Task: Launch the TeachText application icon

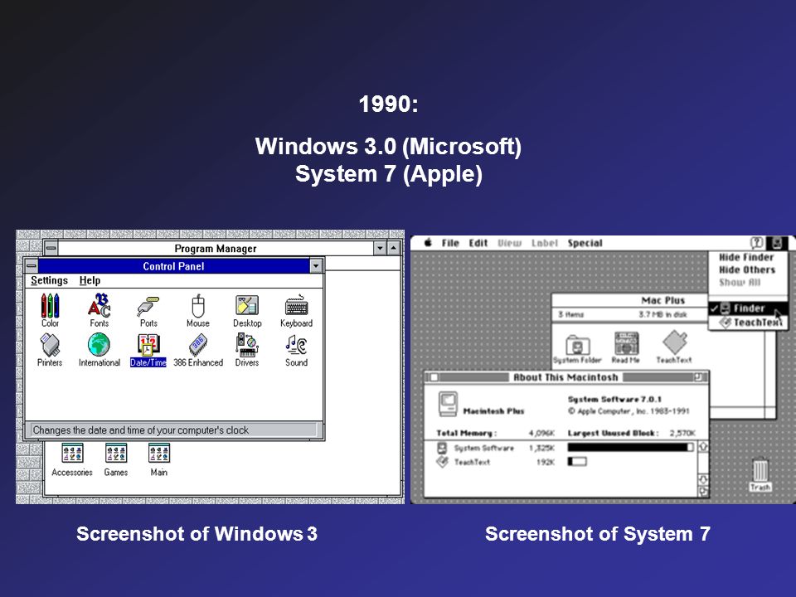Action: tap(674, 347)
